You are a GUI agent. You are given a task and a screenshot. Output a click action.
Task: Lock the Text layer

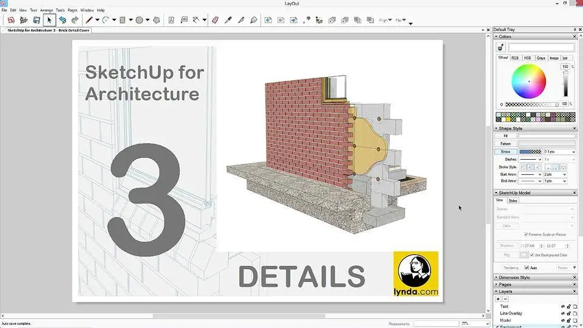(x=569, y=306)
